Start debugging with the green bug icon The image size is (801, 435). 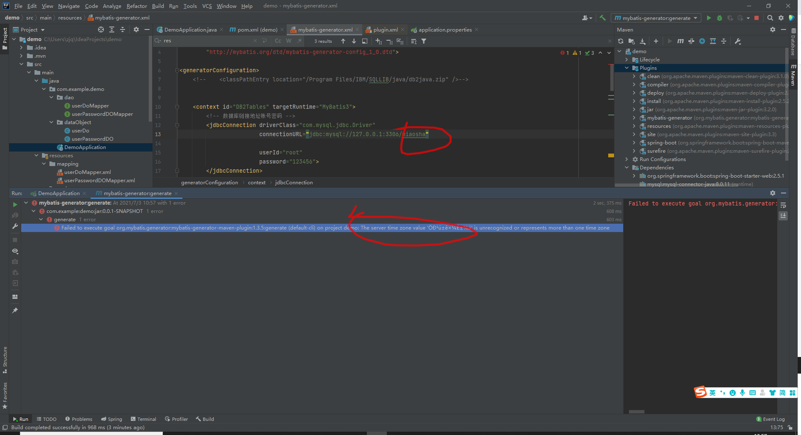(x=720, y=18)
